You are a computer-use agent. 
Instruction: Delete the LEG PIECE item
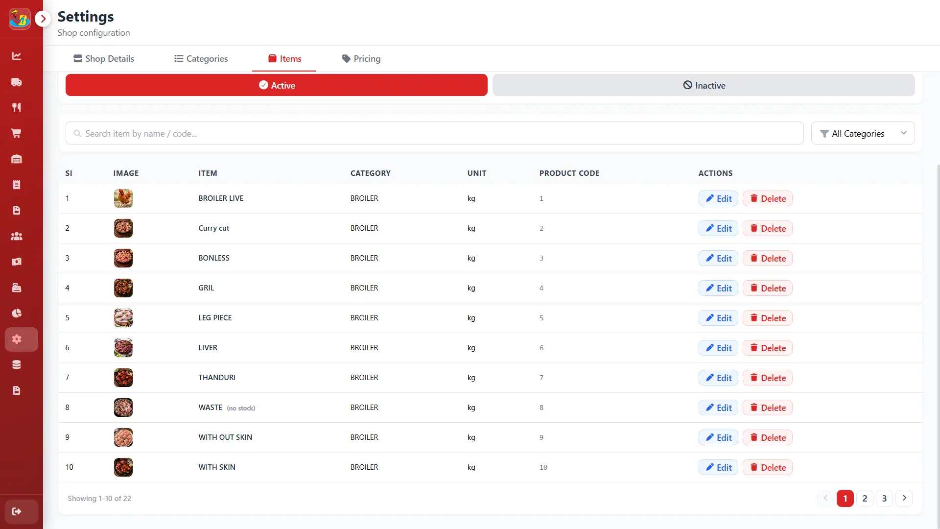768,318
